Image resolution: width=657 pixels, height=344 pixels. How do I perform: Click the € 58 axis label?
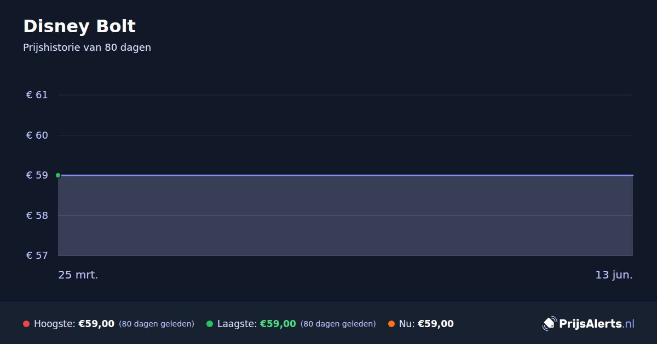(37, 215)
